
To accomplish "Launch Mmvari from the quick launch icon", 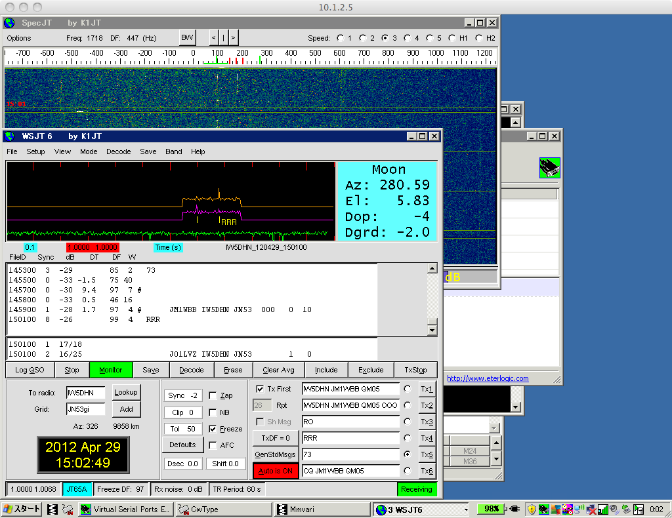I will (52, 509).
